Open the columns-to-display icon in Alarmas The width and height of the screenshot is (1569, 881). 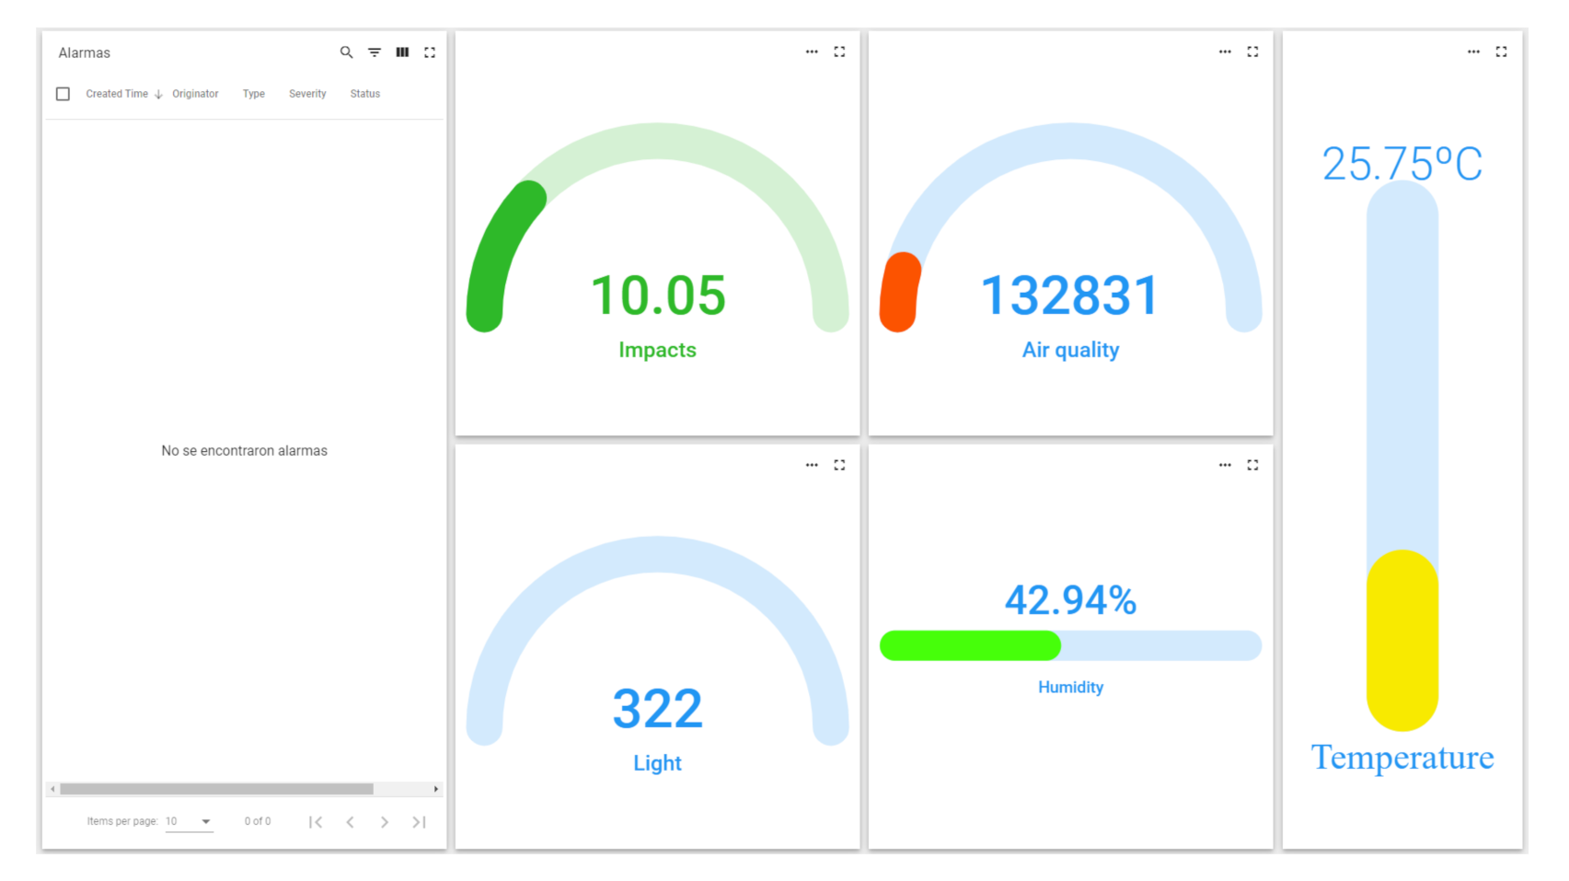pos(402,52)
